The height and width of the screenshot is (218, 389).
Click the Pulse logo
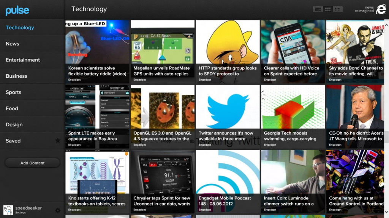17,10
